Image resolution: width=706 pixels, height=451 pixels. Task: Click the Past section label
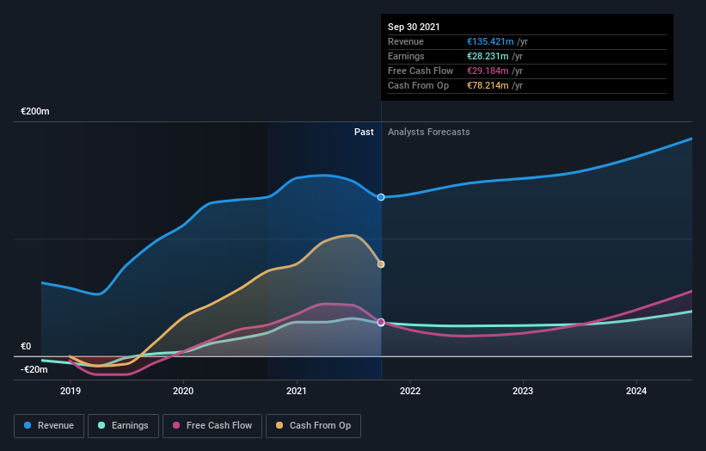click(x=364, y=132)
